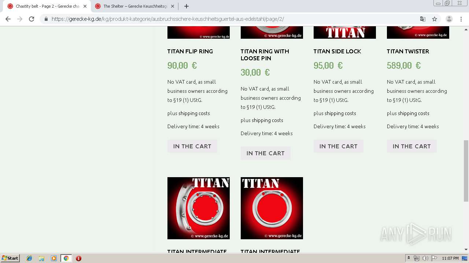Switch to The Shelter – Gerecke tab
469x263 pixels.
(134, 6)
